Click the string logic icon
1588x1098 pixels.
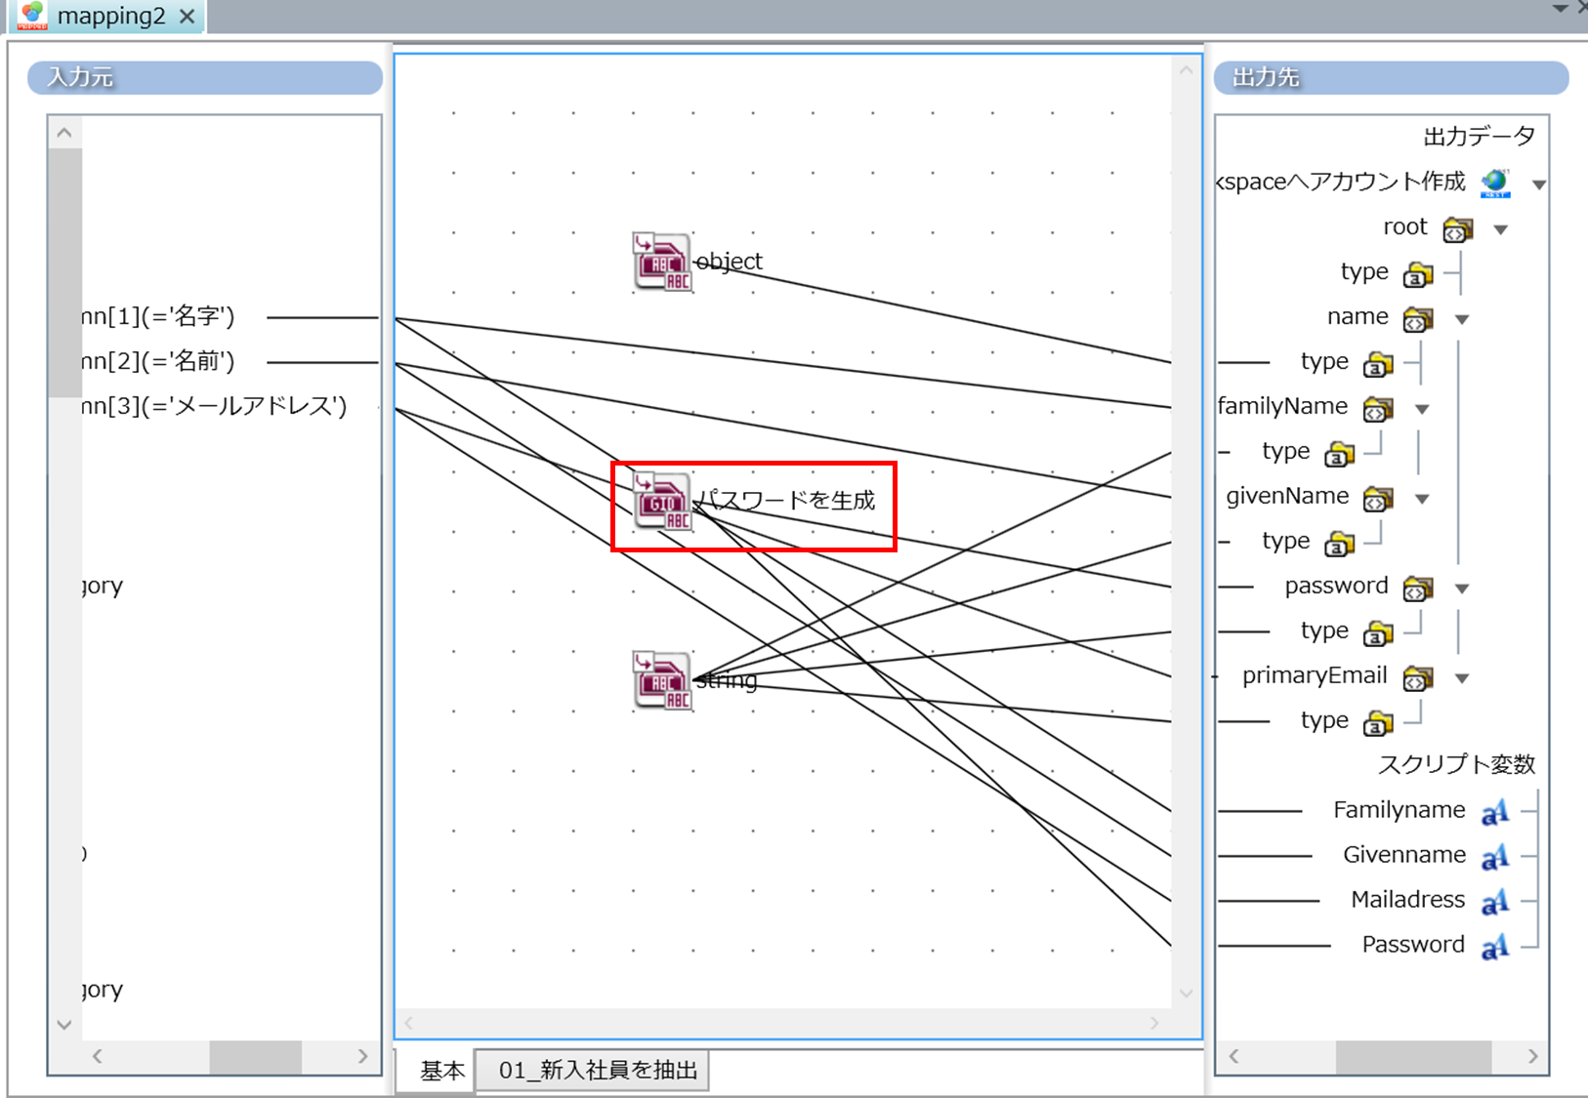point(662,680)
